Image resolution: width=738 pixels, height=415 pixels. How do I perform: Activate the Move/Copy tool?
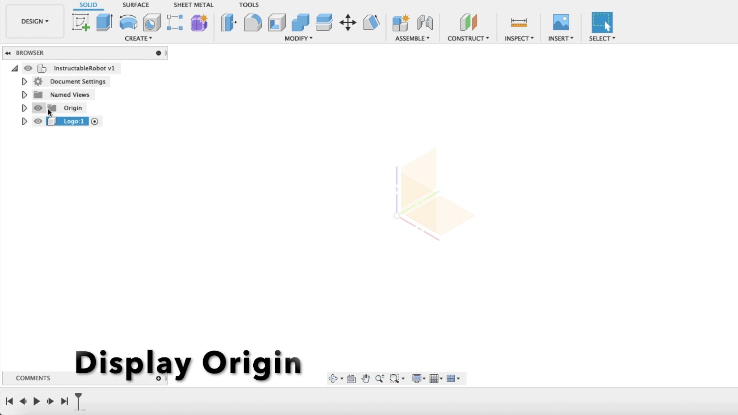pos(347,22)
